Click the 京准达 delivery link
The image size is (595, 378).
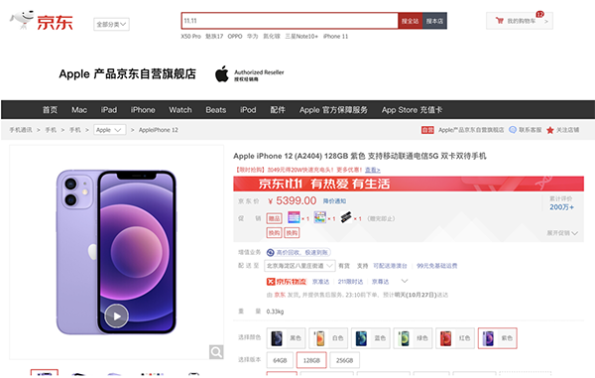pos(320,282)
